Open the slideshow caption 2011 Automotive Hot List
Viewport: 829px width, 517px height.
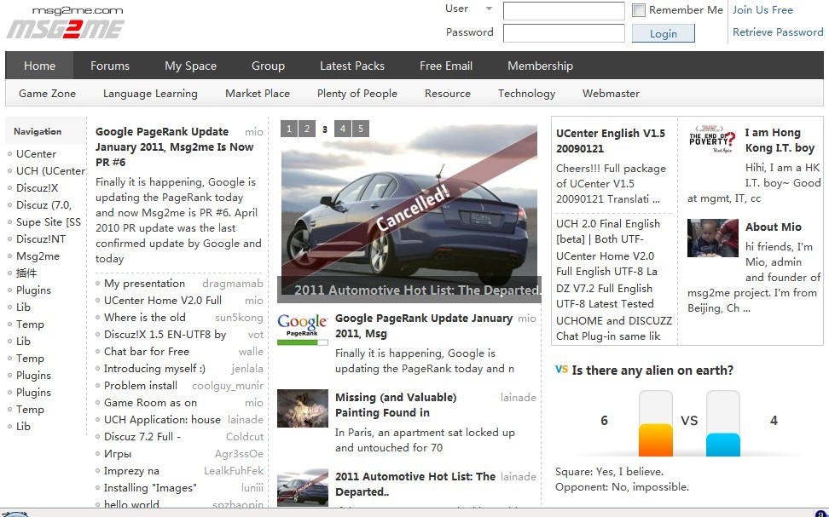click(418, 290)
